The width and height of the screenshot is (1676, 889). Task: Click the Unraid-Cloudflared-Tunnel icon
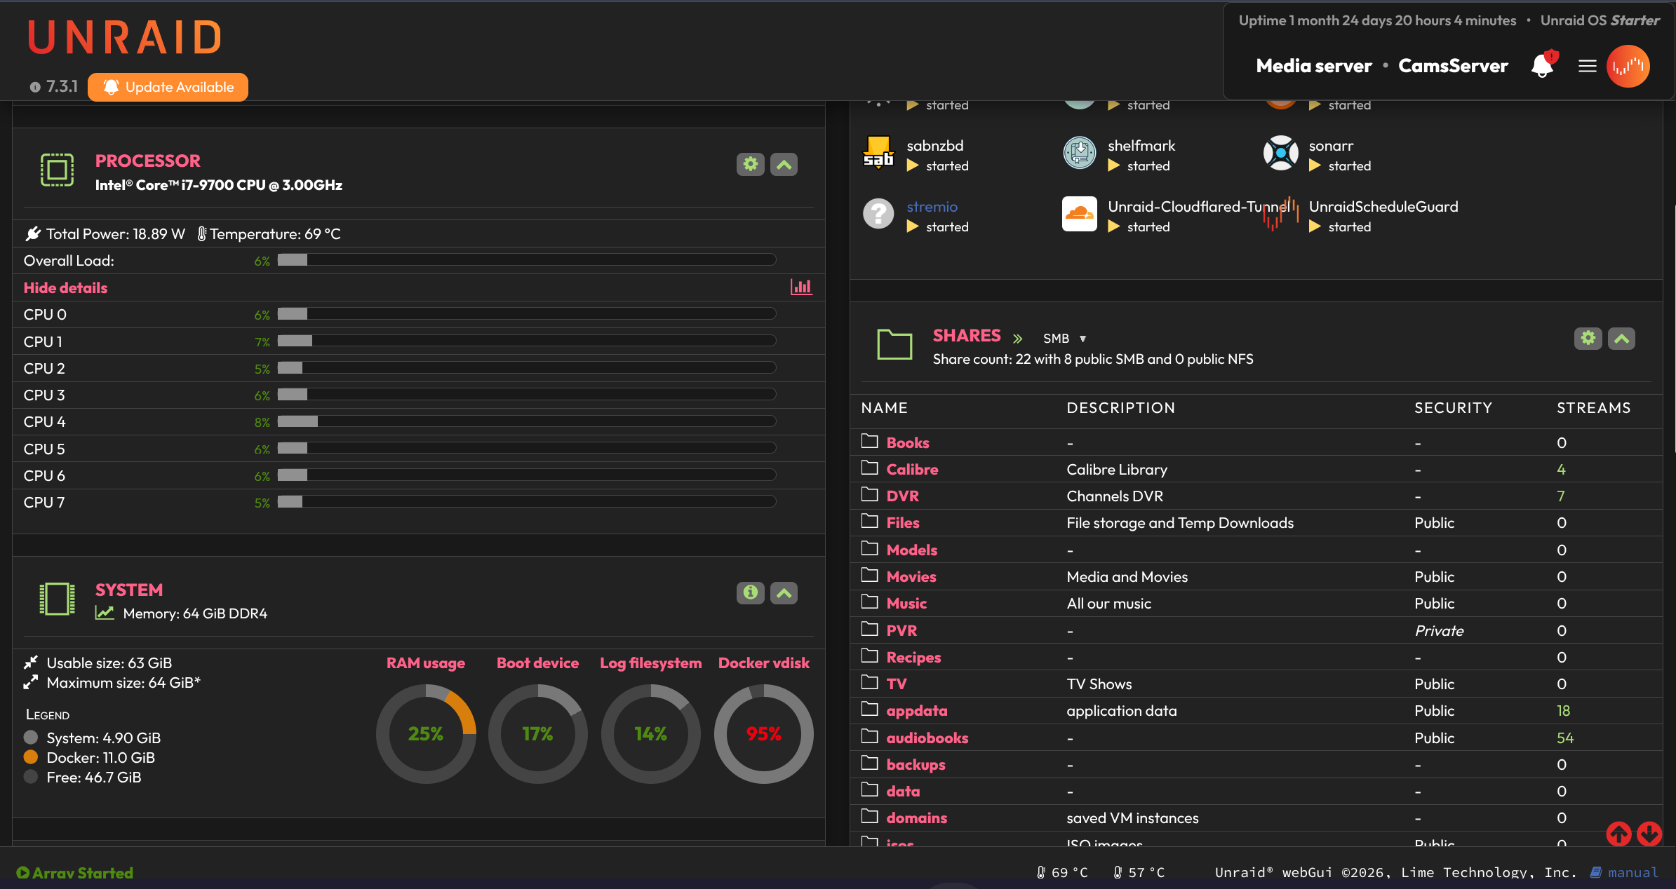tap(1080, 214)
